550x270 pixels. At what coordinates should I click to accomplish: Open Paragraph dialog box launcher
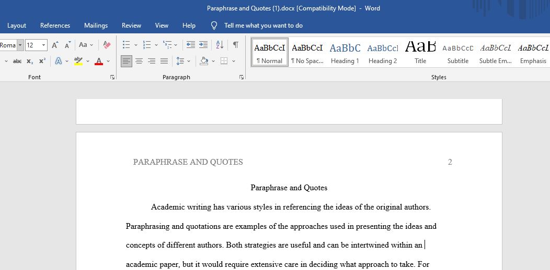click(x=242, y=77)
